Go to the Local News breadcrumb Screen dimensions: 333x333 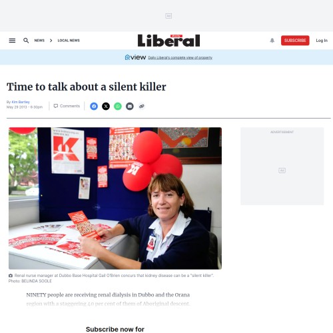tap(69, 41)
